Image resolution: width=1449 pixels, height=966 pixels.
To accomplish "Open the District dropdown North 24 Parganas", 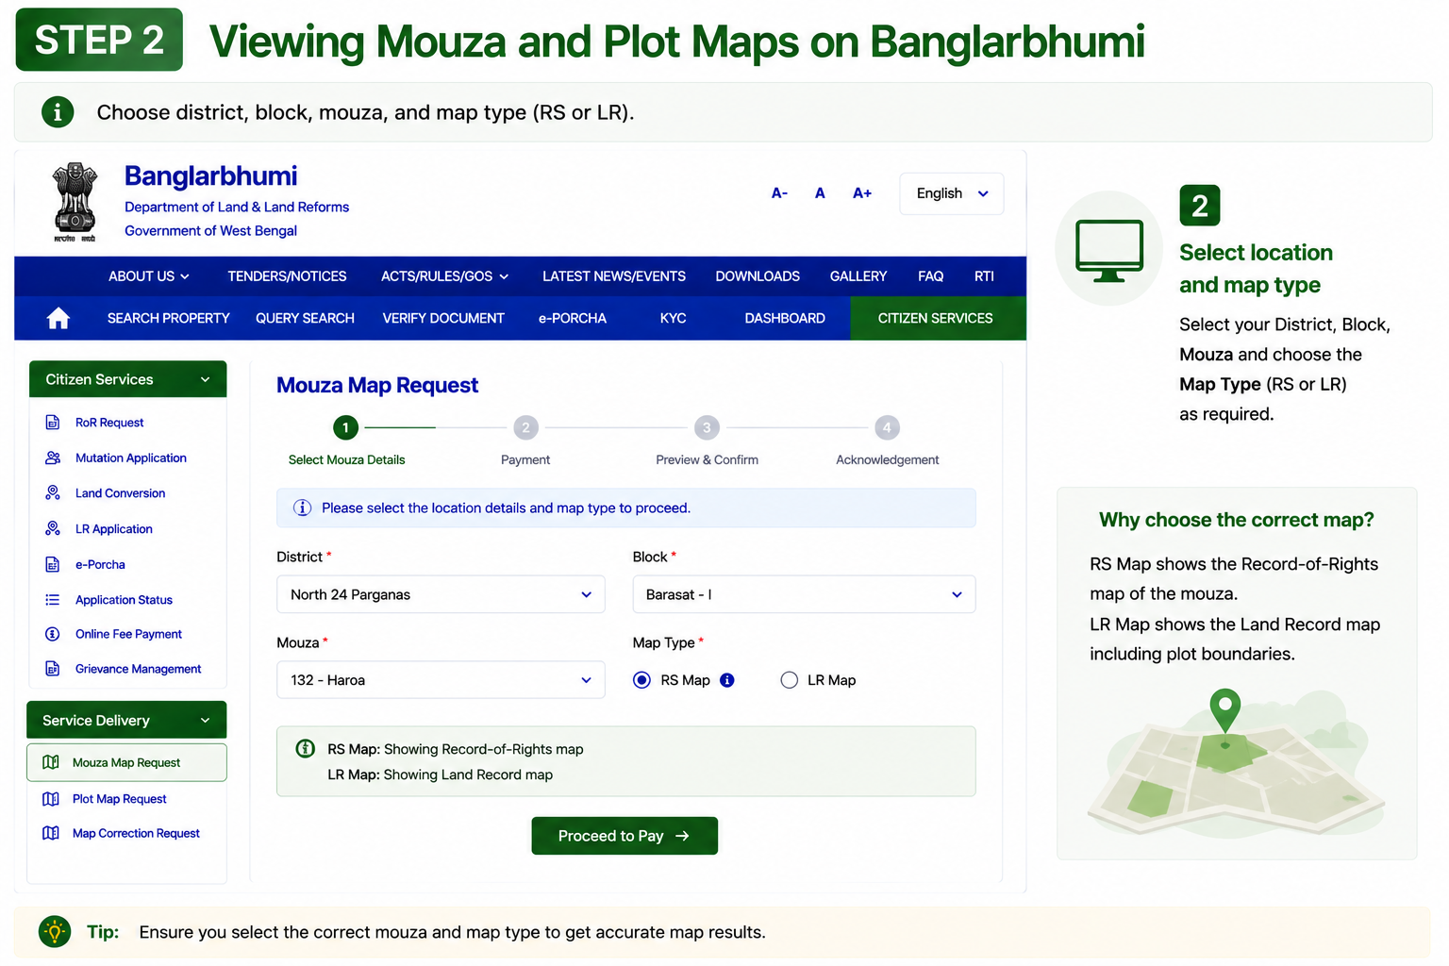I will point(441,594).
